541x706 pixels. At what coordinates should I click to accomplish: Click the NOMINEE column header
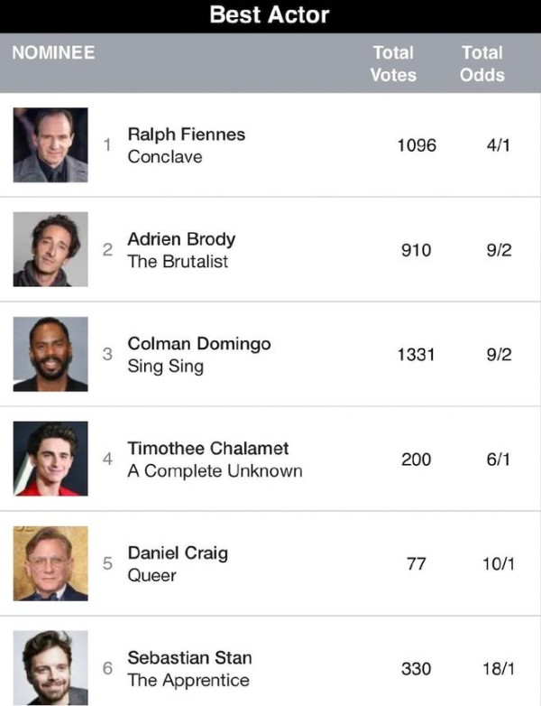click(53, 52)
